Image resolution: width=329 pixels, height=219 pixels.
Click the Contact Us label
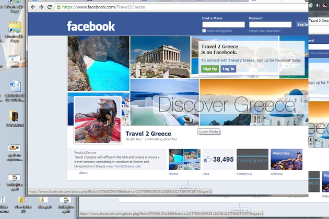pos(244,174)
